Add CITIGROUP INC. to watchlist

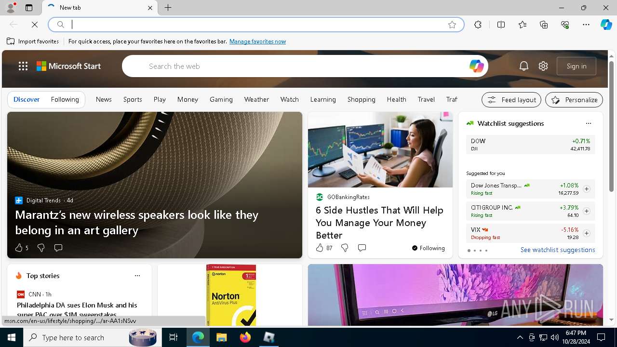[x=586, y=211]
